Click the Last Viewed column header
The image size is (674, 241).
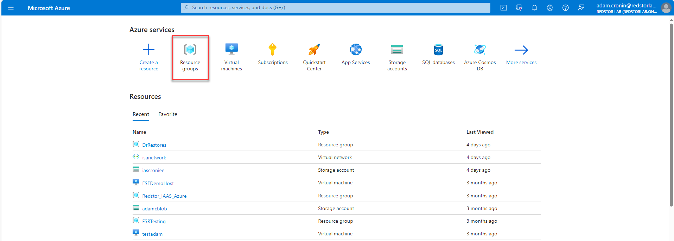tap(480, 132)
